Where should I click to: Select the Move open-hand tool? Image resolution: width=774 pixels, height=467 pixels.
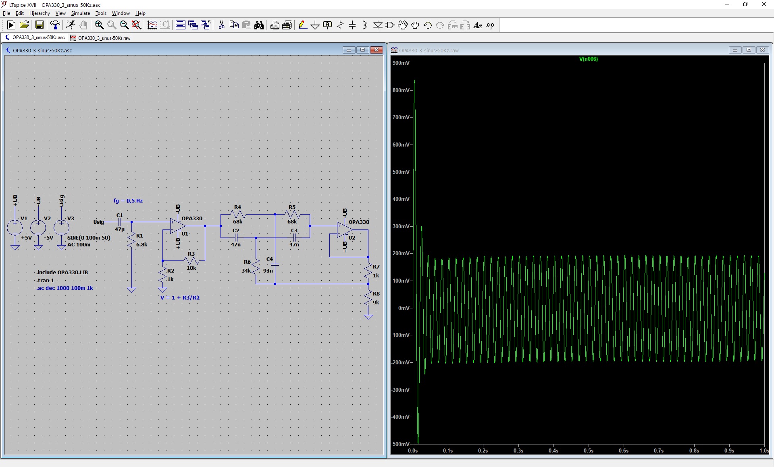(403, 25)
